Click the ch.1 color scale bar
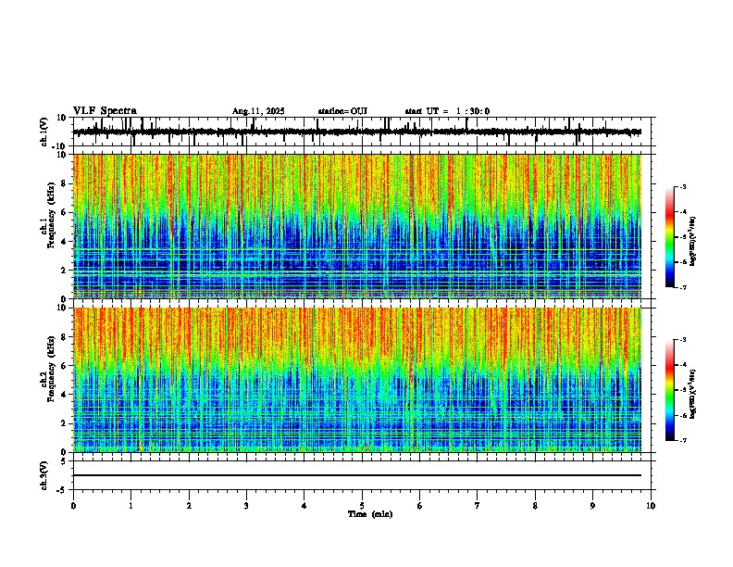733x567 pixels. (x=670, y=236)
